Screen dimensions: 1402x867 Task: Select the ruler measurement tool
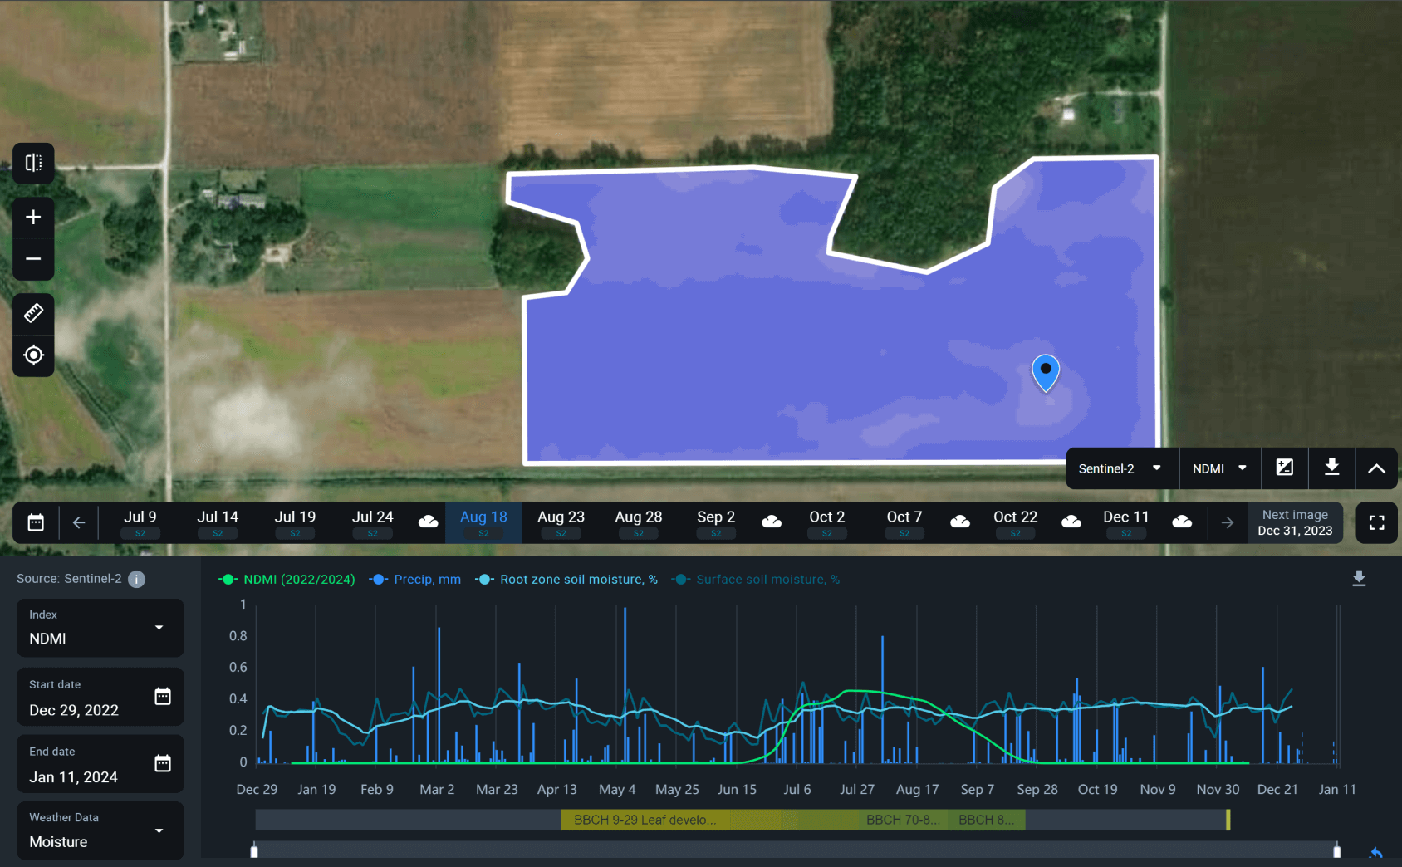tap(33, 313)
